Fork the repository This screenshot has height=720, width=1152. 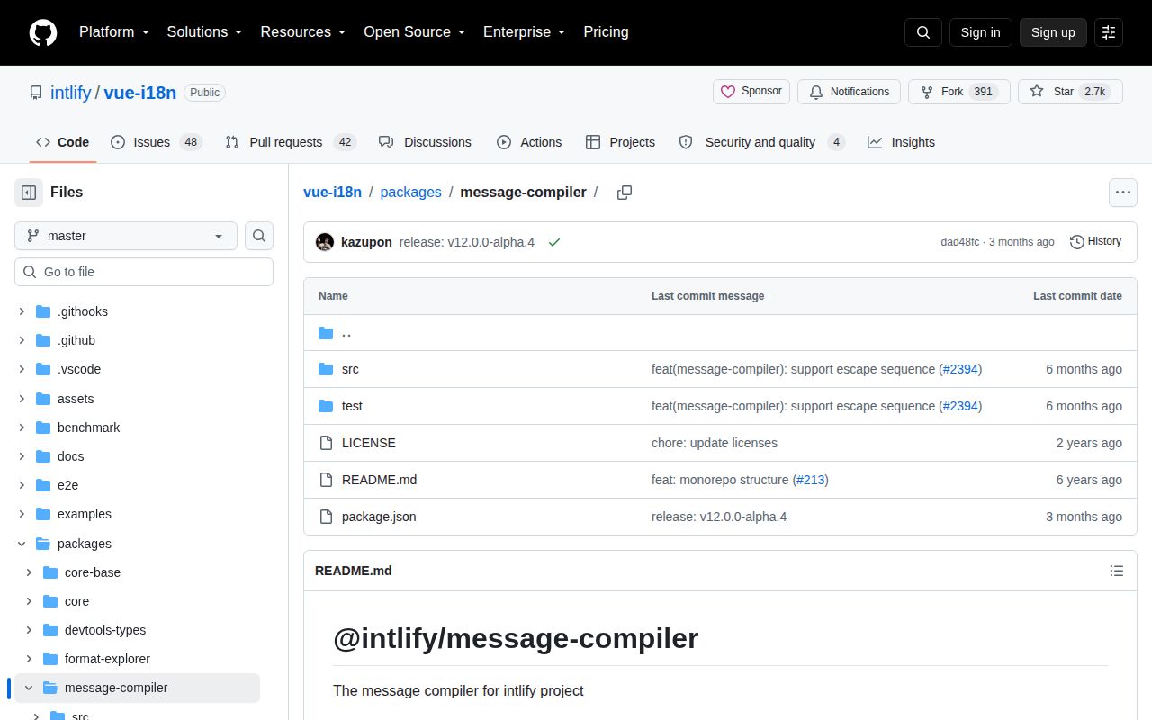[x=958, y=92]
